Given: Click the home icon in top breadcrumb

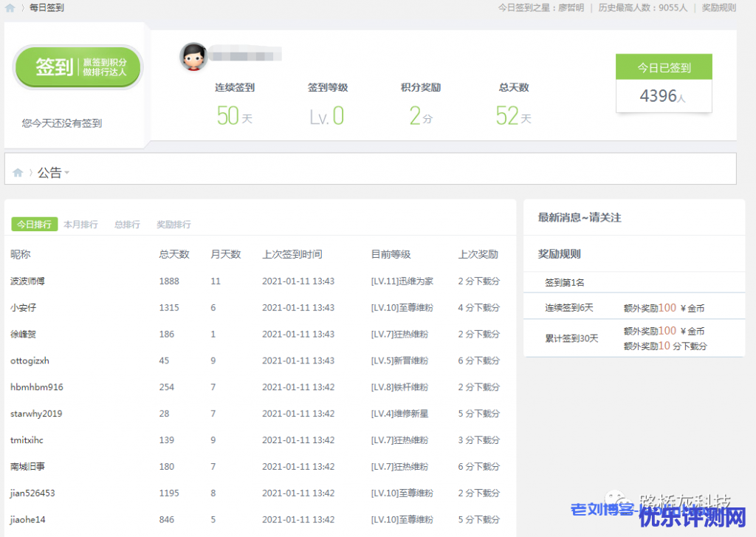Looking at the screenshot, I should click(x=10, y=7).
